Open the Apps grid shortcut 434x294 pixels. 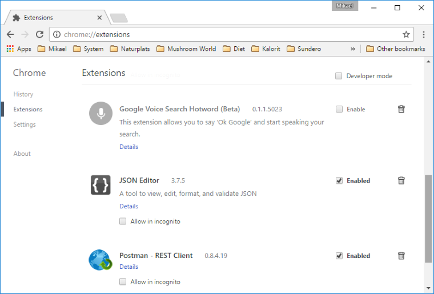coord(19,49)
